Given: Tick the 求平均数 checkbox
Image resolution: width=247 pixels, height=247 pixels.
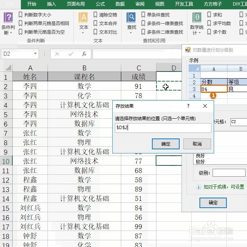Looking at the screenshot, I should (x=209, y=24).
